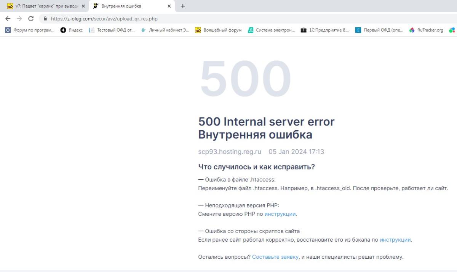Open 'Личный кабинет Э...' bookmark
The width and height of the screenshot is (457, 272).
pyautogui.click(x=165, y=30)
